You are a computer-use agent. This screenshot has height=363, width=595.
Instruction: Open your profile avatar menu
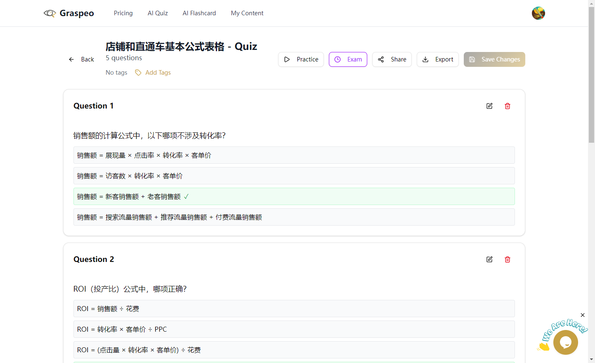pos(538,13)
